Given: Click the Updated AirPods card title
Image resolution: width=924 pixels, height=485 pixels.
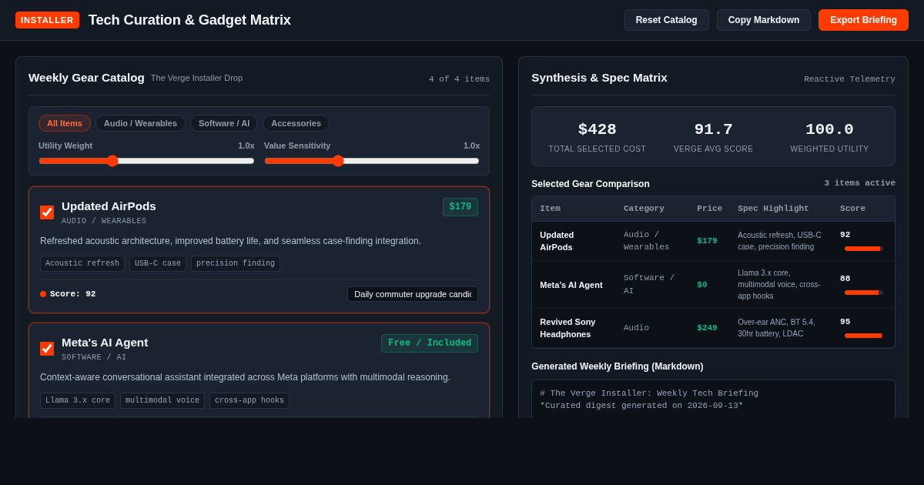Looking at the screenshot, I should pos(109,206).
